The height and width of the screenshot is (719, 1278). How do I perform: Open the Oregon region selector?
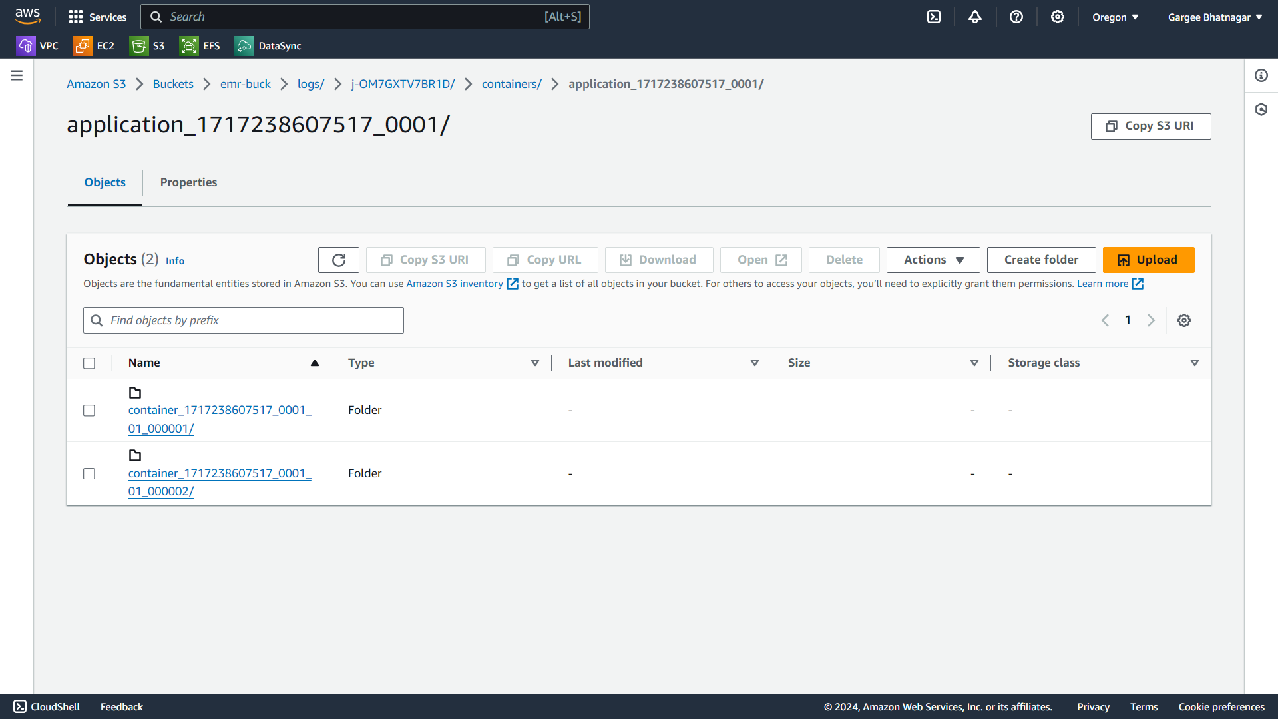point(1115,17)
